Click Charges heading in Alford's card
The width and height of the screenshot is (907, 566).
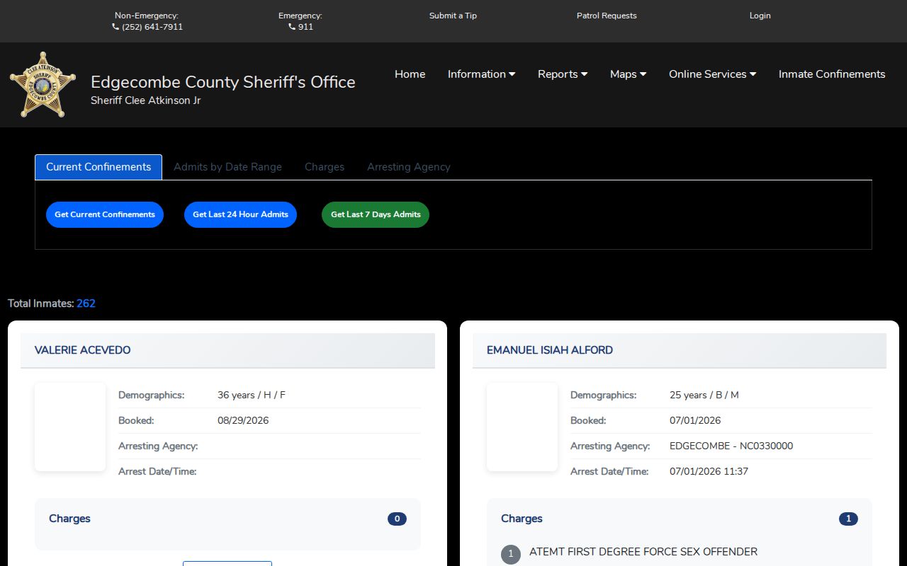pyautogui.click(x=522, y=519)
